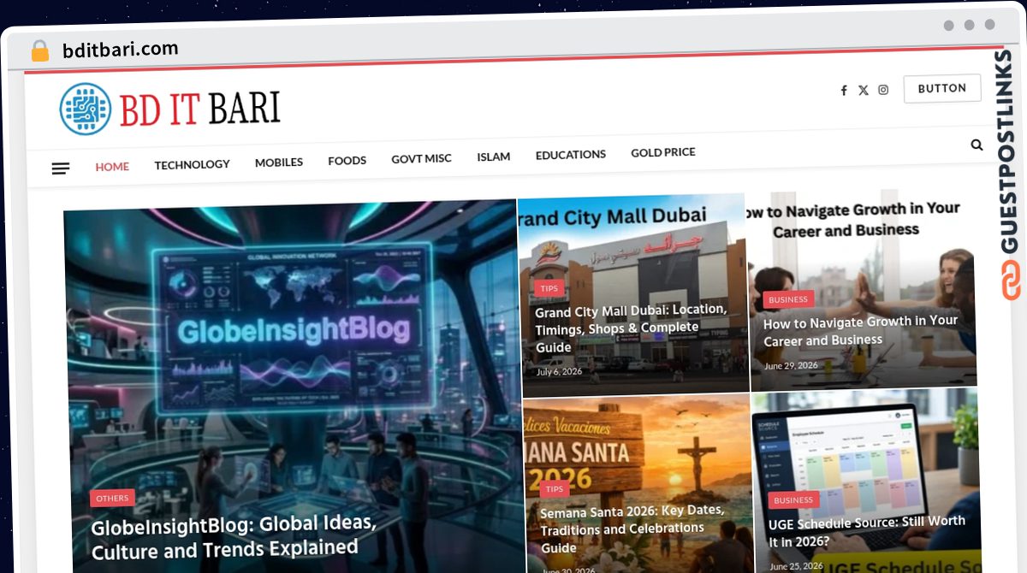Screen dimensions: 1027x573
Task: Click the OTHERS category tag
Action: (112, 498)
